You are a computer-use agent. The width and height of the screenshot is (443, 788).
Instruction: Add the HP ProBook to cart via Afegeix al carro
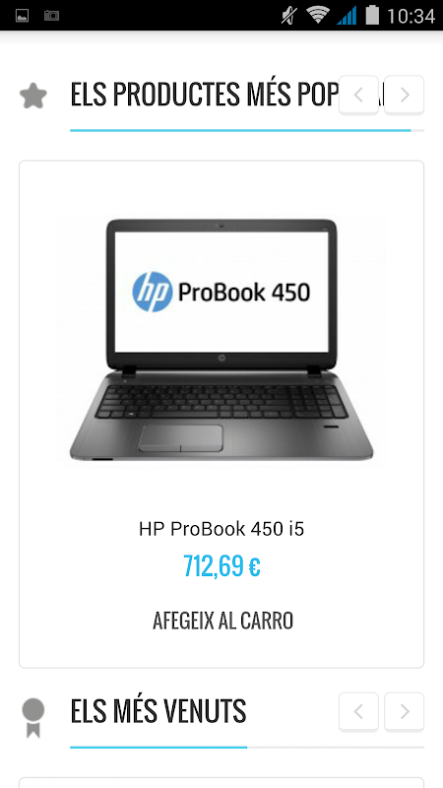point(222,621)
